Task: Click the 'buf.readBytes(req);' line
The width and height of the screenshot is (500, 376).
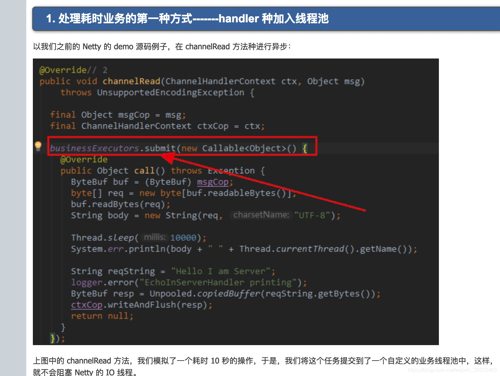Action: point(121,204)
